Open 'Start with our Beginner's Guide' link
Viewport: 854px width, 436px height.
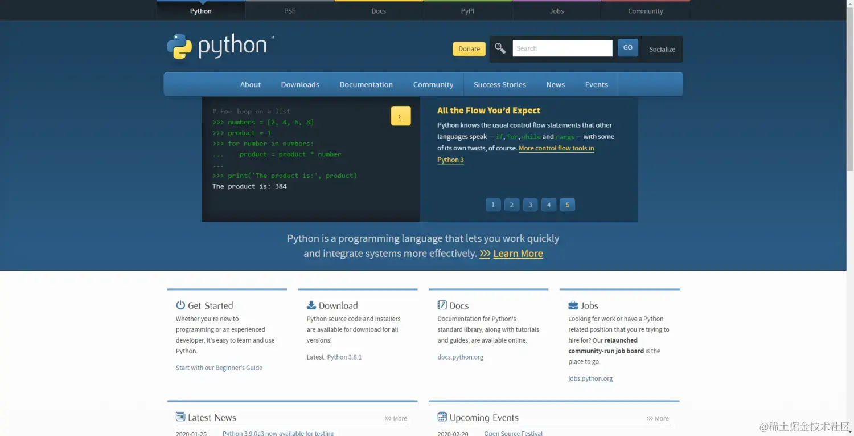(x=219, y=368)
